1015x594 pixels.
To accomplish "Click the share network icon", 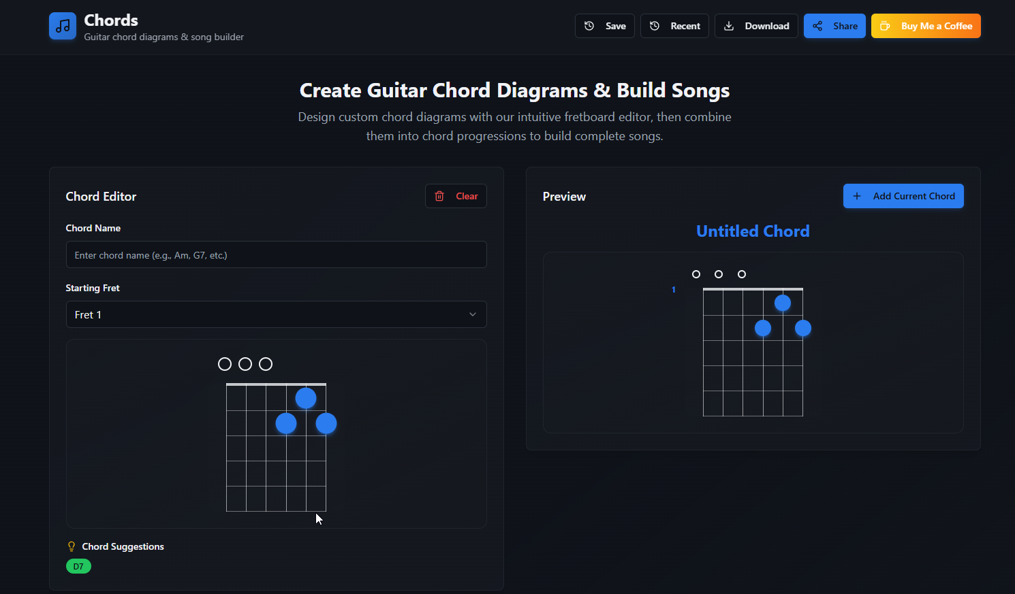I will point(817,26).
